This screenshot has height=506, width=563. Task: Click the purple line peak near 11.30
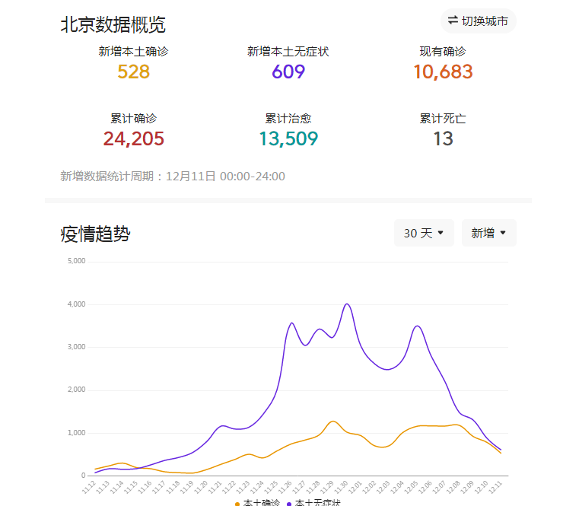point(347,304)
